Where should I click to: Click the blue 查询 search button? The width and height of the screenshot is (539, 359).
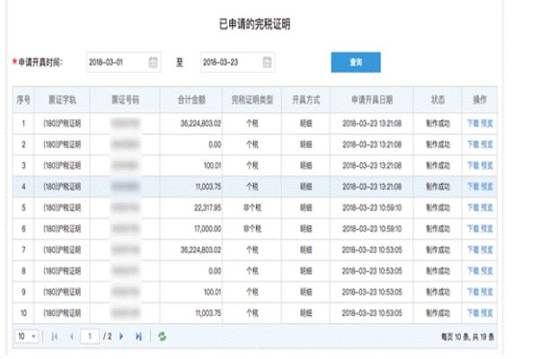pos(356,62)
